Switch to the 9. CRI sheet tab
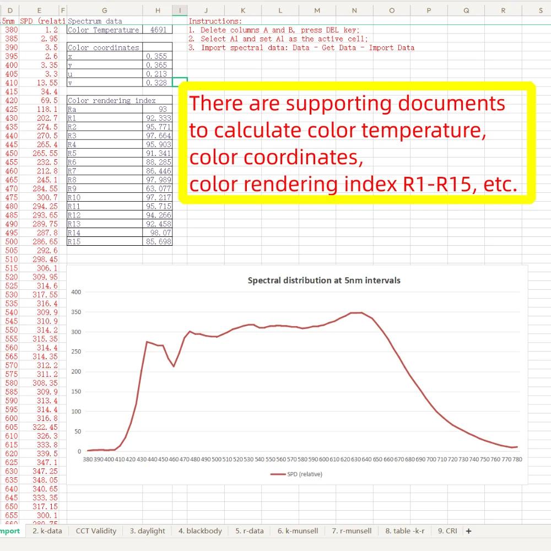The width and height of the screenshot is (551, 551). click(447, 531)
